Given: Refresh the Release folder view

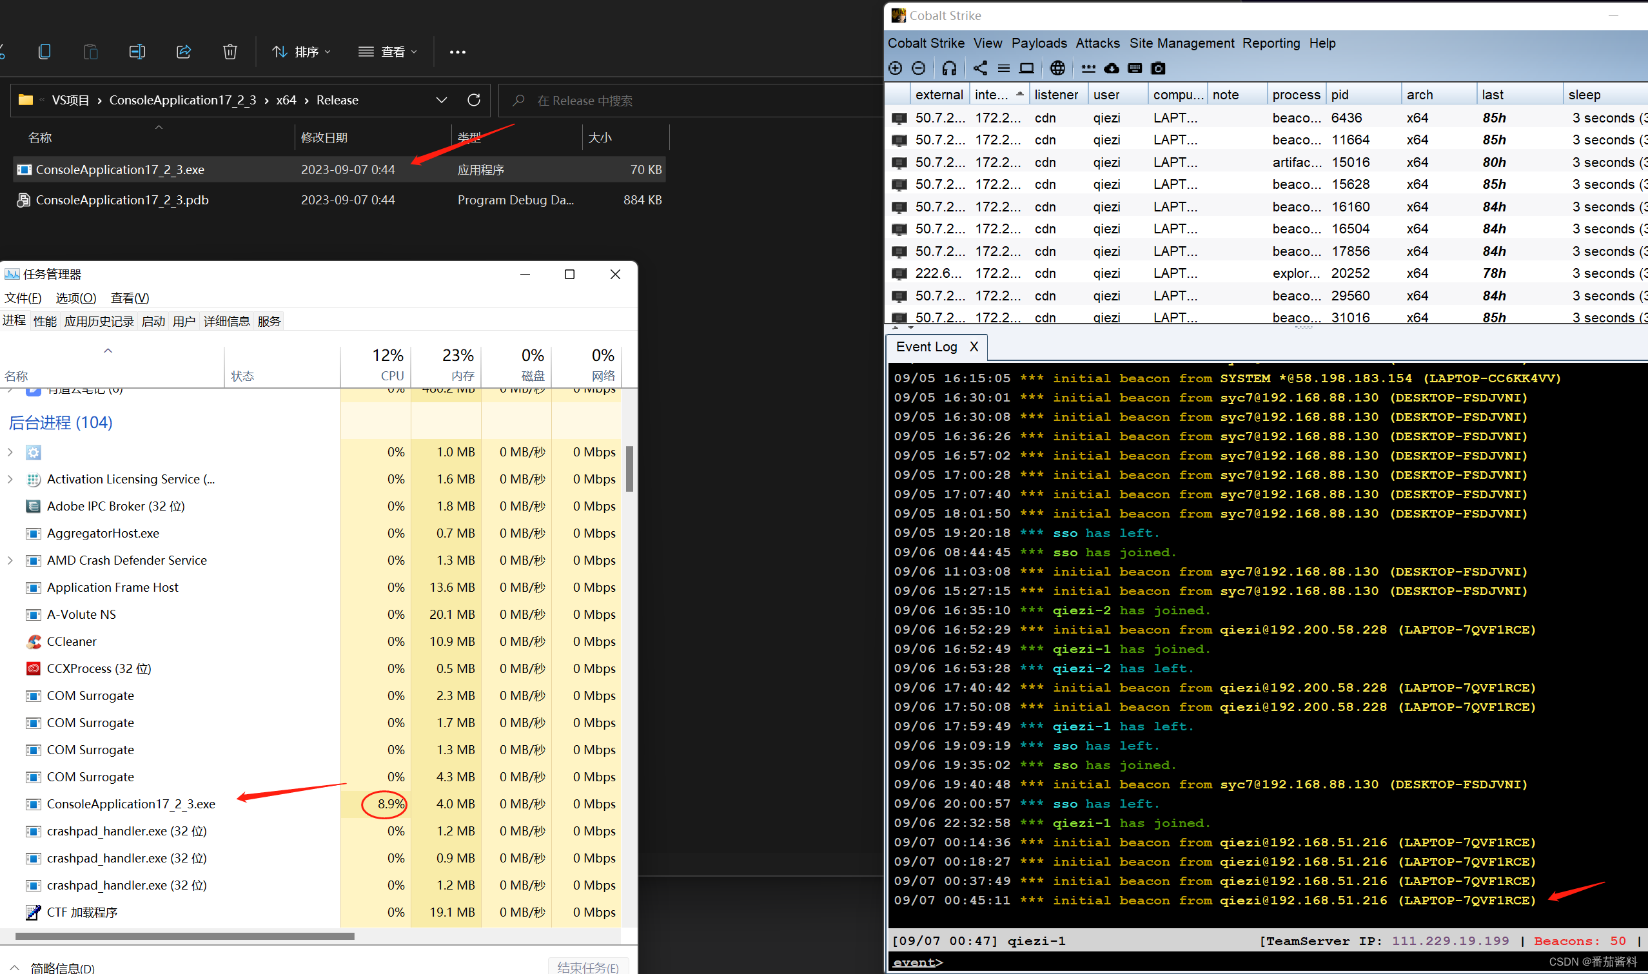Looking at the screenshot, I should (474, 100).
